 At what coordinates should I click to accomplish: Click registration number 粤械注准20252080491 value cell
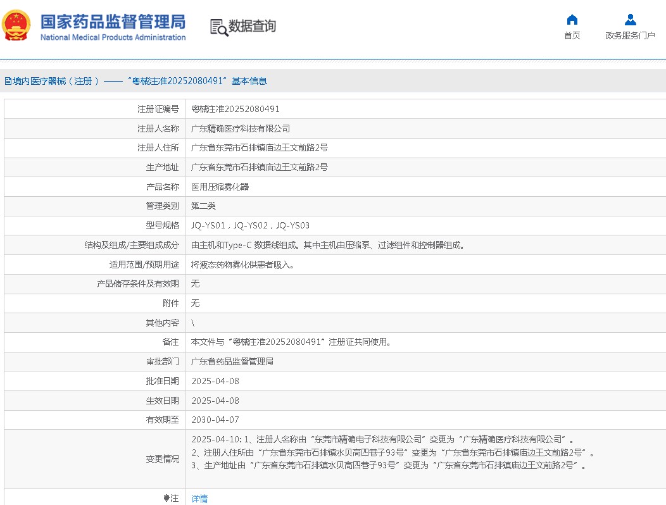click(236, 109)
